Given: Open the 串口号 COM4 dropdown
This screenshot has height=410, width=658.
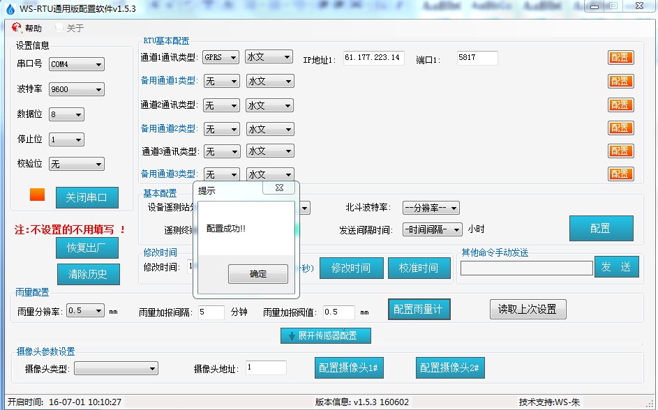Looking at the screenshot, I should [x=76, y=64].
